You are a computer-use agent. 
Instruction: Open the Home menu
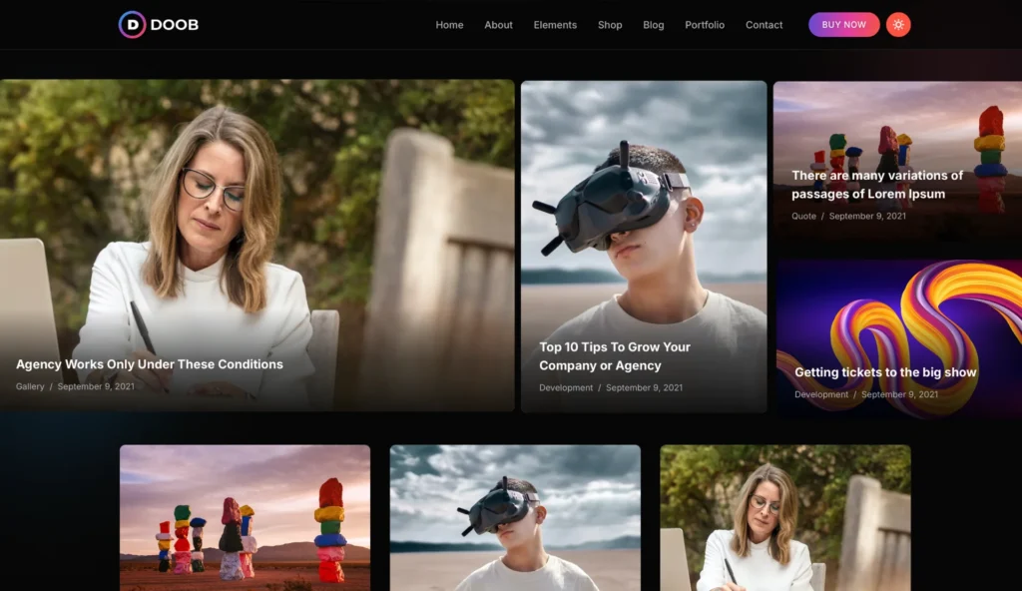click(x=449, y=25)
